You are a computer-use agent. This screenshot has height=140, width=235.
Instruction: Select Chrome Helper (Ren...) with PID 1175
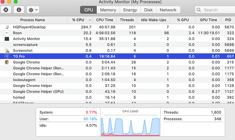38,74
